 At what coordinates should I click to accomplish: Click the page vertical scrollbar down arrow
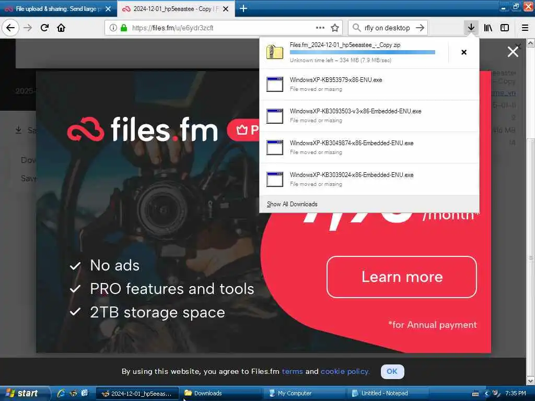coord(531,380)
